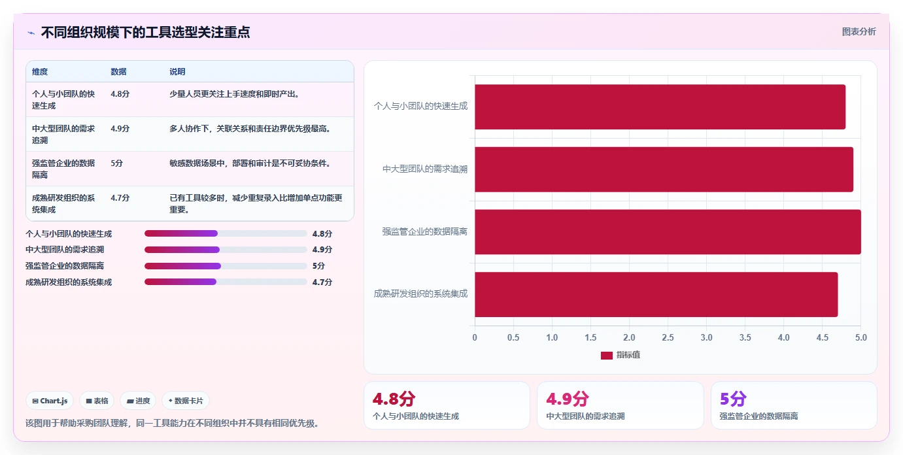Viewport: 903px width, 455px height.
Task: Click description starting 敏感数据场景中
Action: (250, 163)
